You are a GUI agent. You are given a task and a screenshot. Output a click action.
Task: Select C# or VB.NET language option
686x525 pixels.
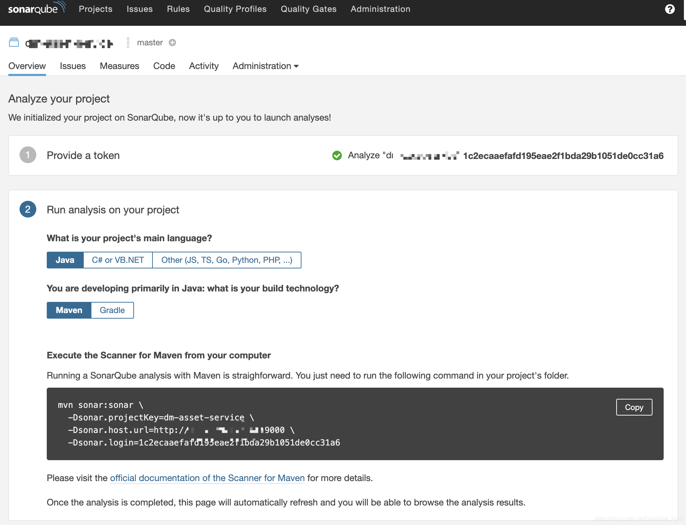(x=118, y=260)
